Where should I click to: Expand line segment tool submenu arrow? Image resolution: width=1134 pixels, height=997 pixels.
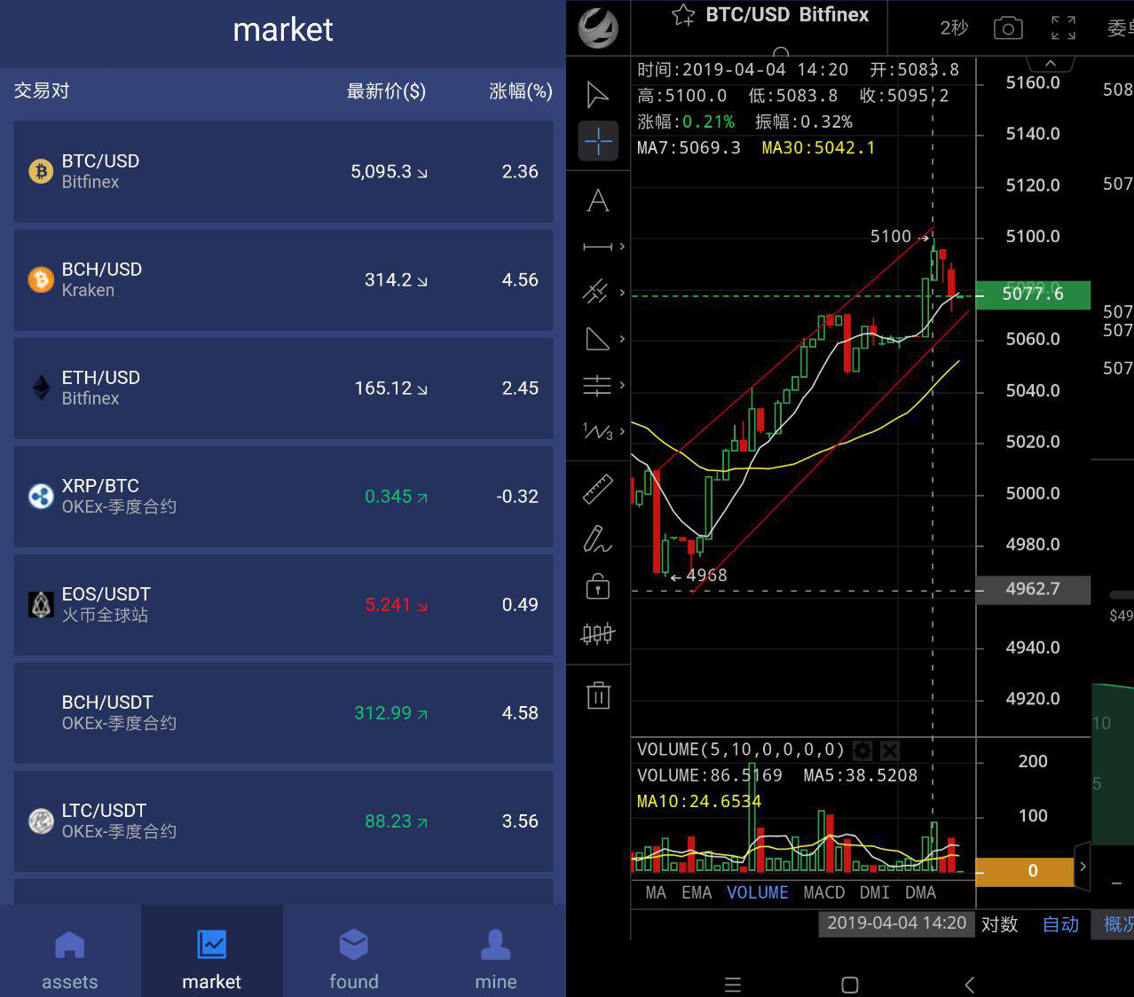point(622,247)
